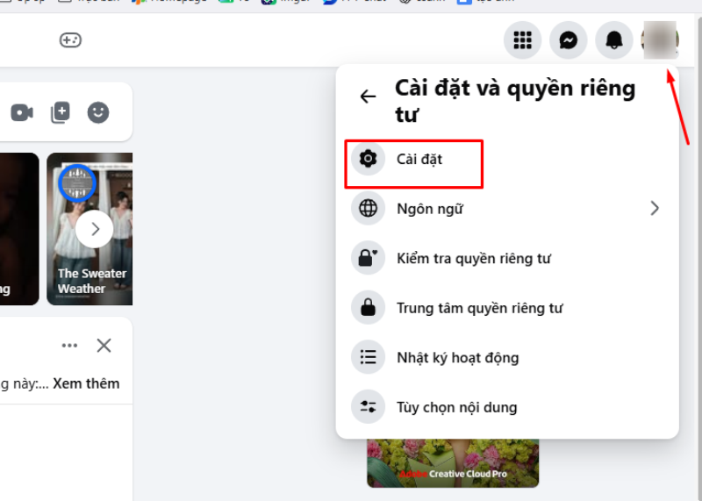Screen dimensions: 702x501
Task: Click the globe icon for Ngôn ngữ
Action: pyautogui.click(x=368, y=208)
